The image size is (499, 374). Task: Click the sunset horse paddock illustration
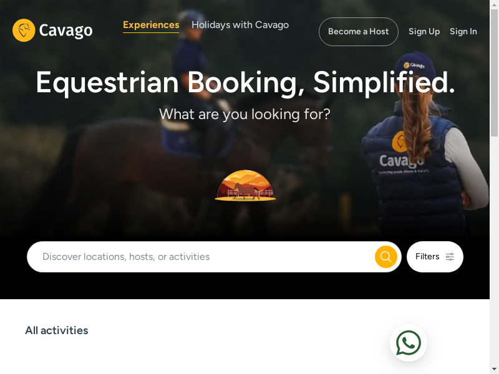click(245, 185)
